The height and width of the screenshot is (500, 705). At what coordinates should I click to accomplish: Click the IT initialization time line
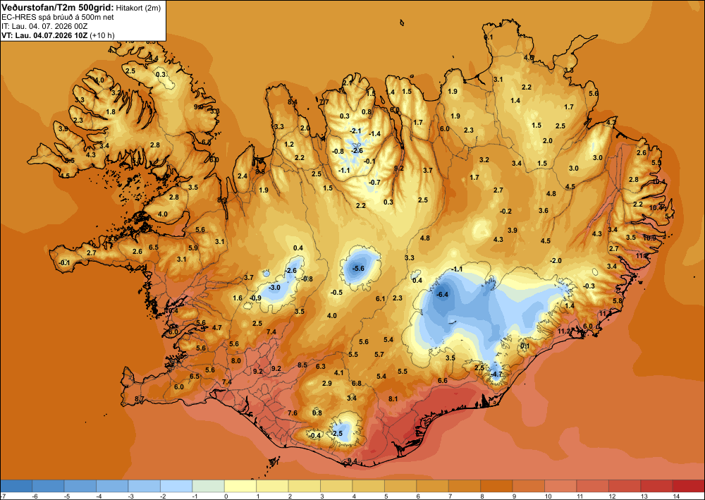pyautogui.click(x=44, y=26)
